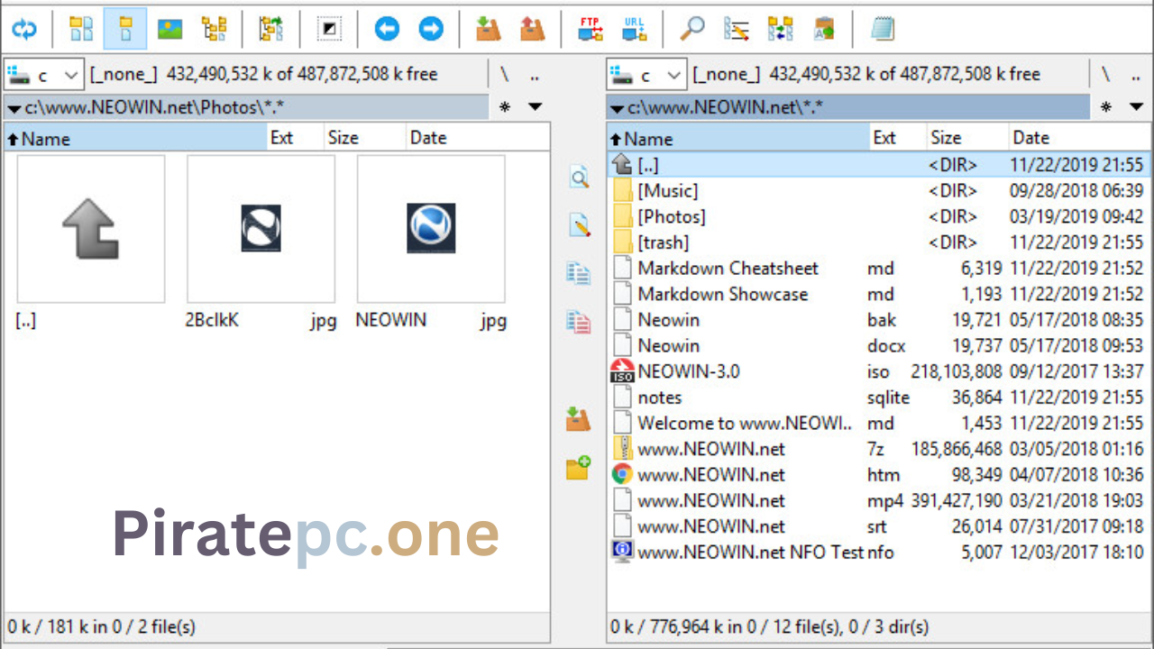Open the notepad icon in the toolbar
The height and width of the screenshot is (649, 1154).
pos(883,30)
